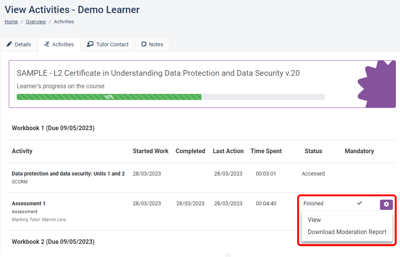Click the Activities breadcrumb text
Viewport: 400px width, 257px height.
click(x=64, y=22)
